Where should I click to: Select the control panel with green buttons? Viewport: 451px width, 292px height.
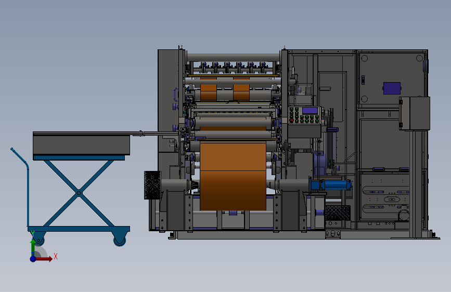[x=305, y=115]
